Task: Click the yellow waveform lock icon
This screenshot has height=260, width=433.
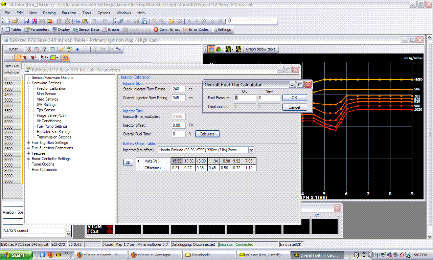Action: pyautogui.click(x=238, y=49)
